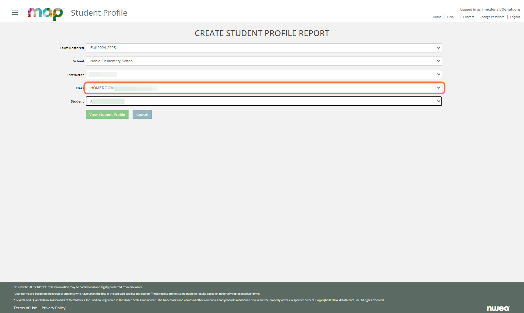Click the logged in as r_mcdonald text
The width and height of the screenshot is (524, 313).
click(490, 10)
